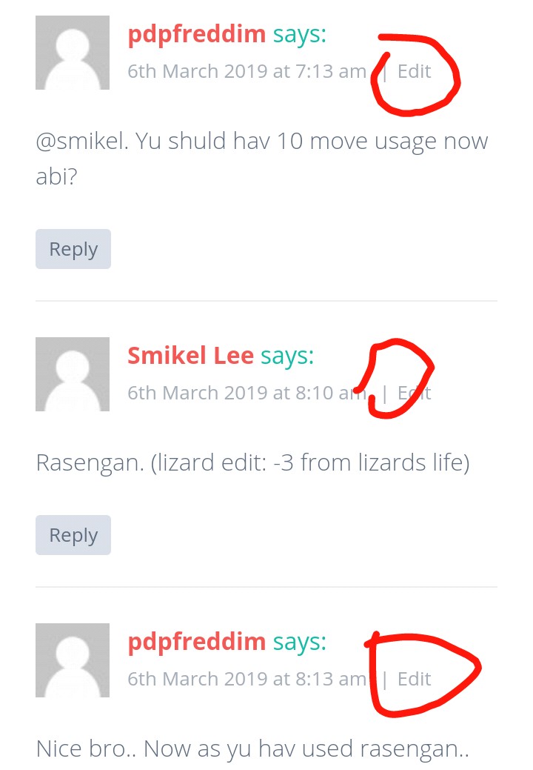Screen dimensions: 533x770
Task: Open pdpfreddim's profile from the top comment
Action: (x=197, y=34)
